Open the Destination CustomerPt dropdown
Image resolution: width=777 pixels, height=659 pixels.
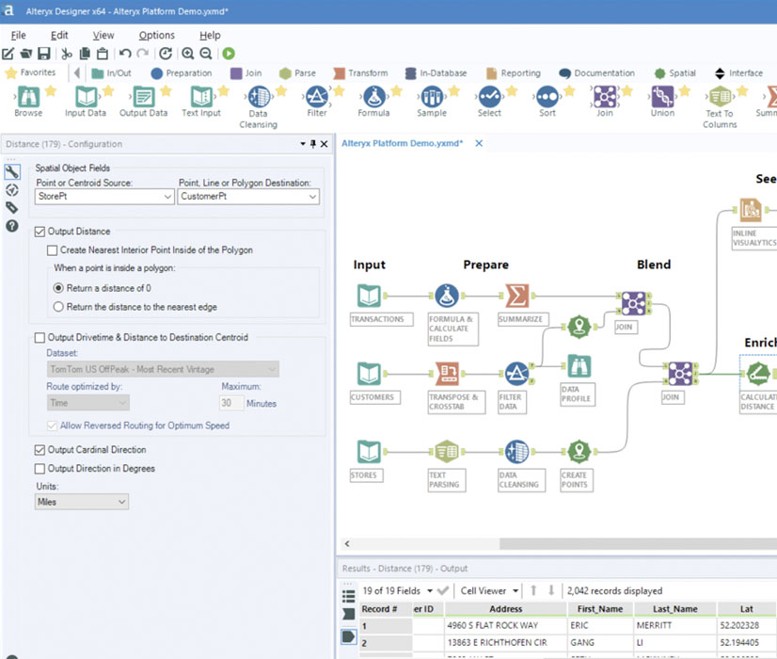click(248, 197)
